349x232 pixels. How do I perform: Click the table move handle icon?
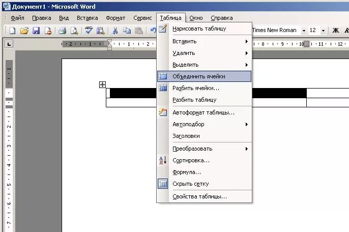pyautogui.click(x=102, y=84)
